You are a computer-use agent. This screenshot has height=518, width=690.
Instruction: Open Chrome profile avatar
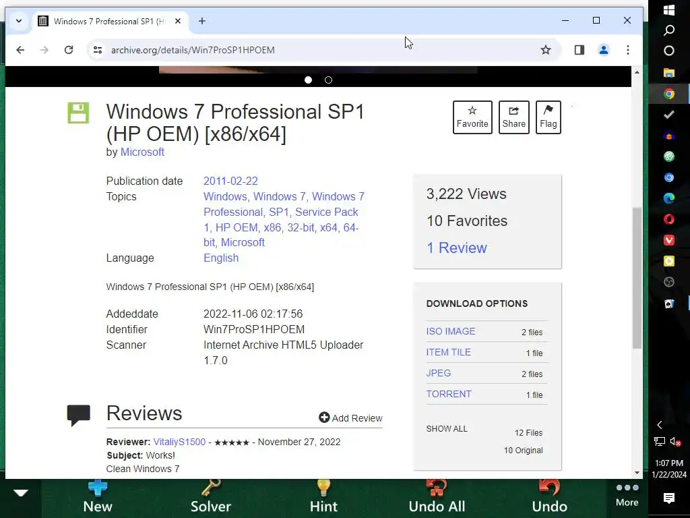pyautogui.click(x=604, y=50)
